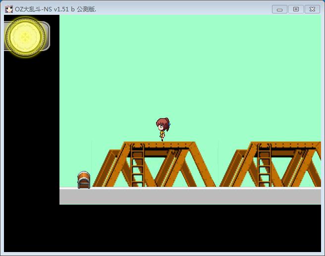Screen dimensions: 325x256
Task: Click the ladder on the right bridge
Action: 264,165
